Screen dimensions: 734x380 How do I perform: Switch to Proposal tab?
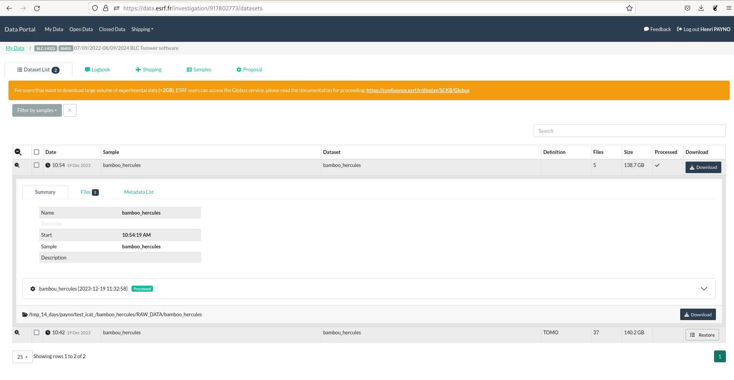(x=249, y=69)
